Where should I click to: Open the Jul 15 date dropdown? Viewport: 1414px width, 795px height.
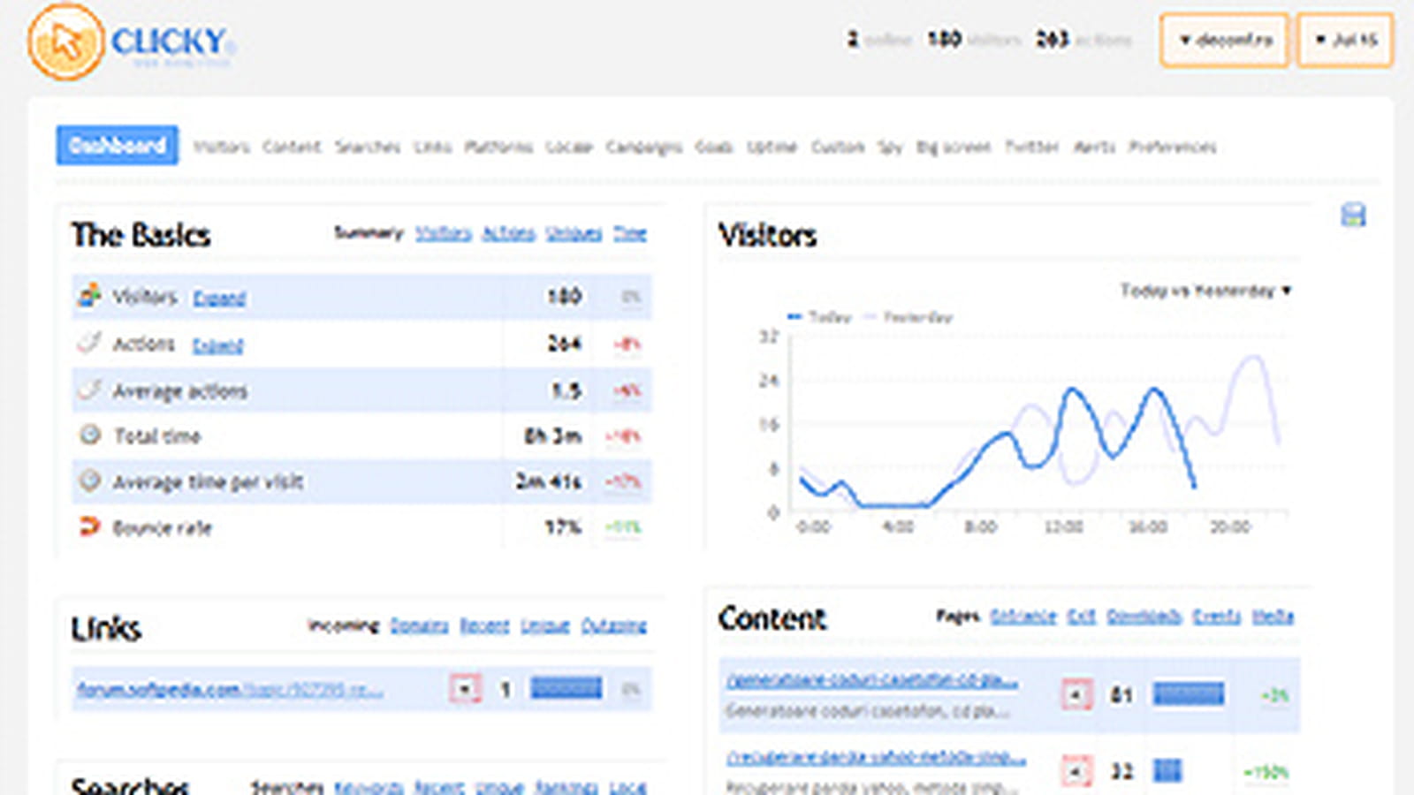(1344, 40)
